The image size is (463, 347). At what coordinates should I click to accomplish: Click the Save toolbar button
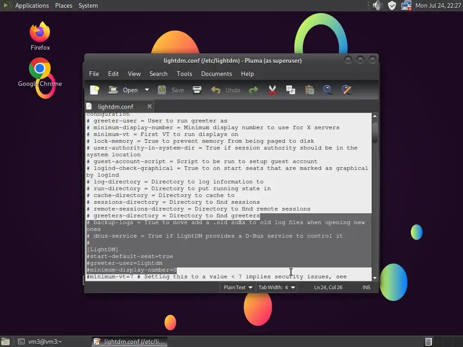tap(170, 90)
